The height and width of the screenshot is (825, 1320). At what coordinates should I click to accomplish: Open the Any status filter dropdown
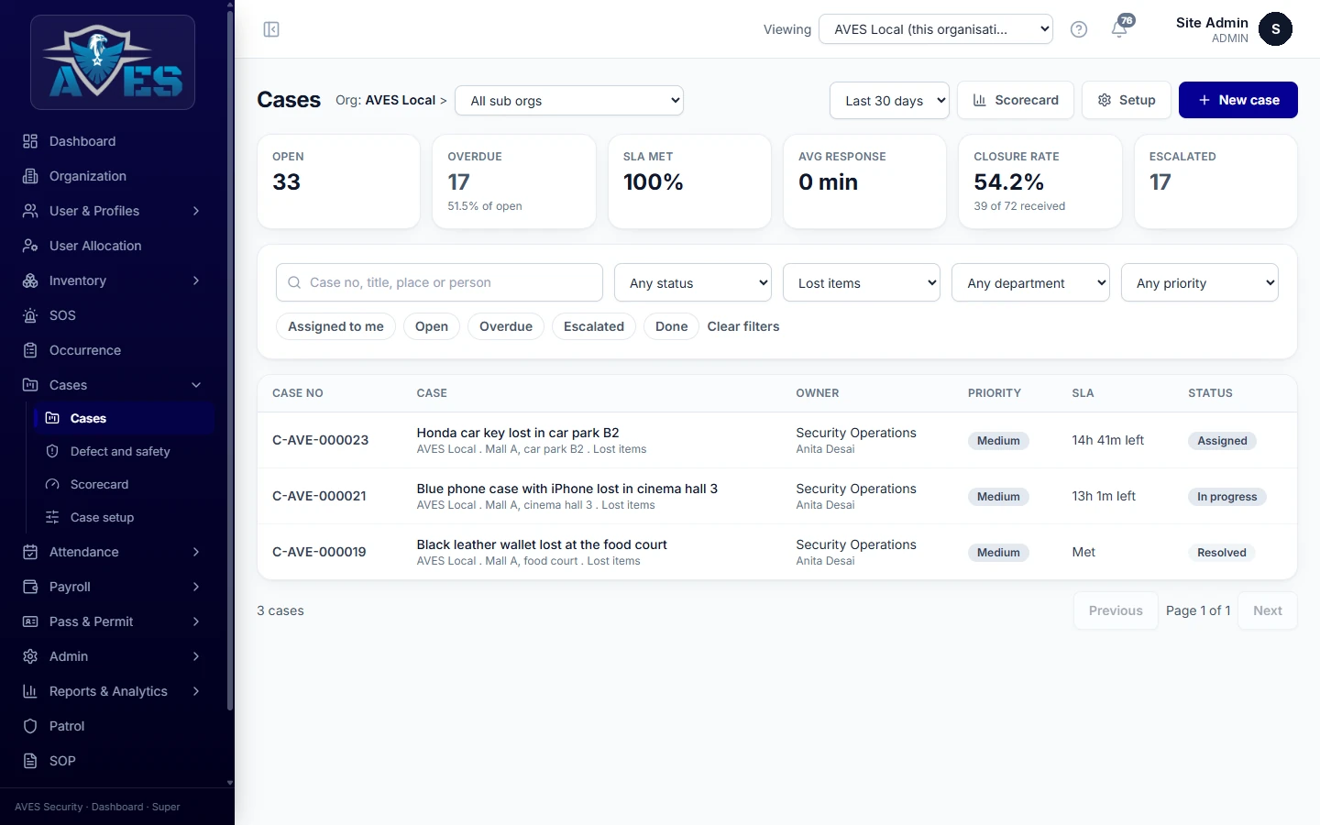[693, 283]
